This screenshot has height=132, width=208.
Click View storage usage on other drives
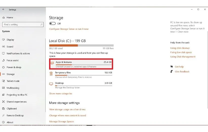[67, 109]
